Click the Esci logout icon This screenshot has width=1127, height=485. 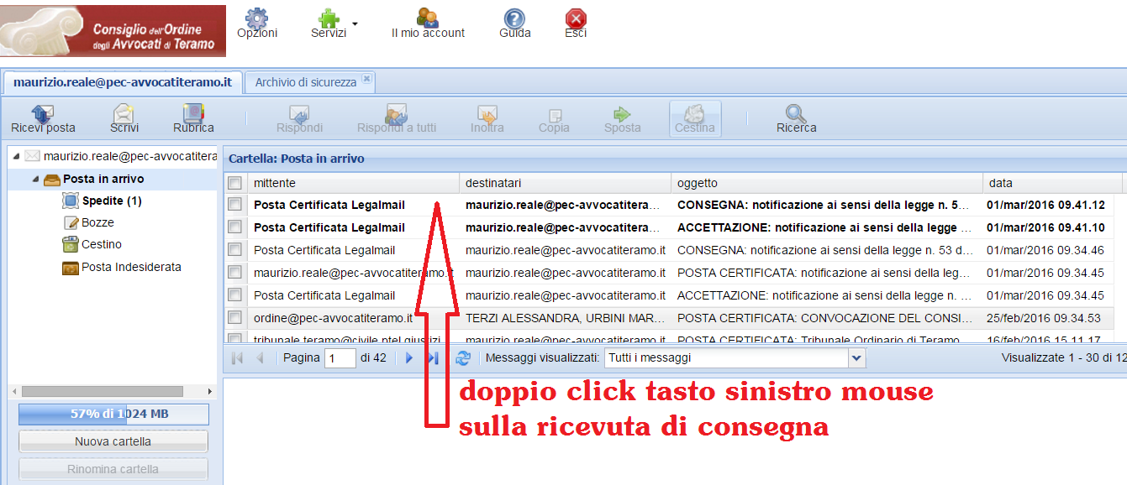[x=576, y=19]
